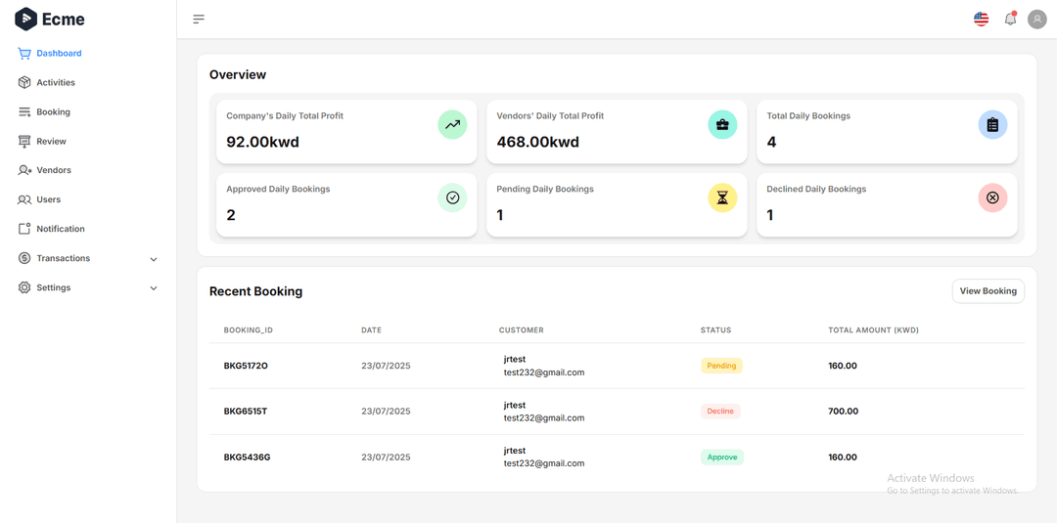The width and height of the screenshot is (1057, 523).
Task: Click the Activities box icon in sidebar
Action: (24, 83)
